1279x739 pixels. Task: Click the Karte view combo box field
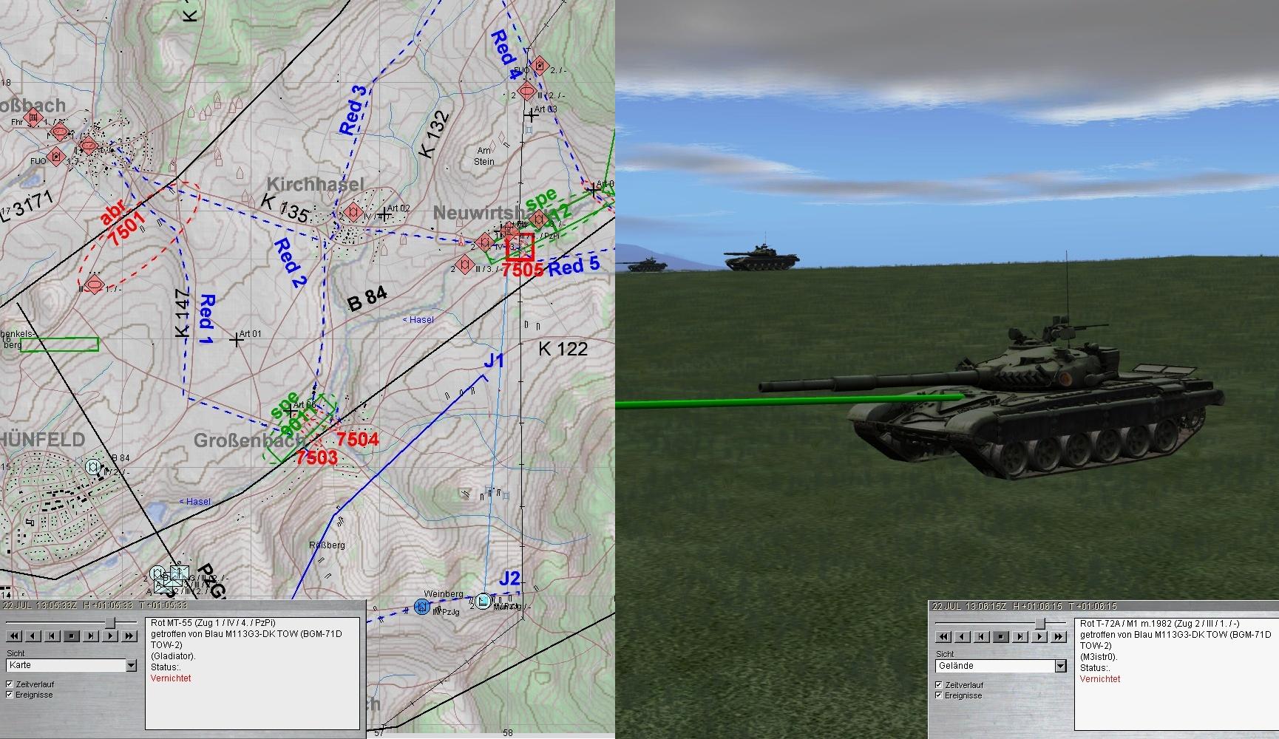pos(65,666)
